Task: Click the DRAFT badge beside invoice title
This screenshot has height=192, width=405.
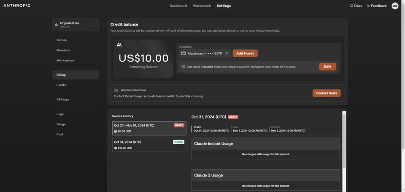Action: [x=233, y=117]
